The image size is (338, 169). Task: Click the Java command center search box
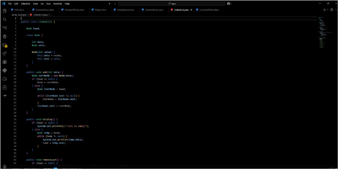(x=172, y=4)
